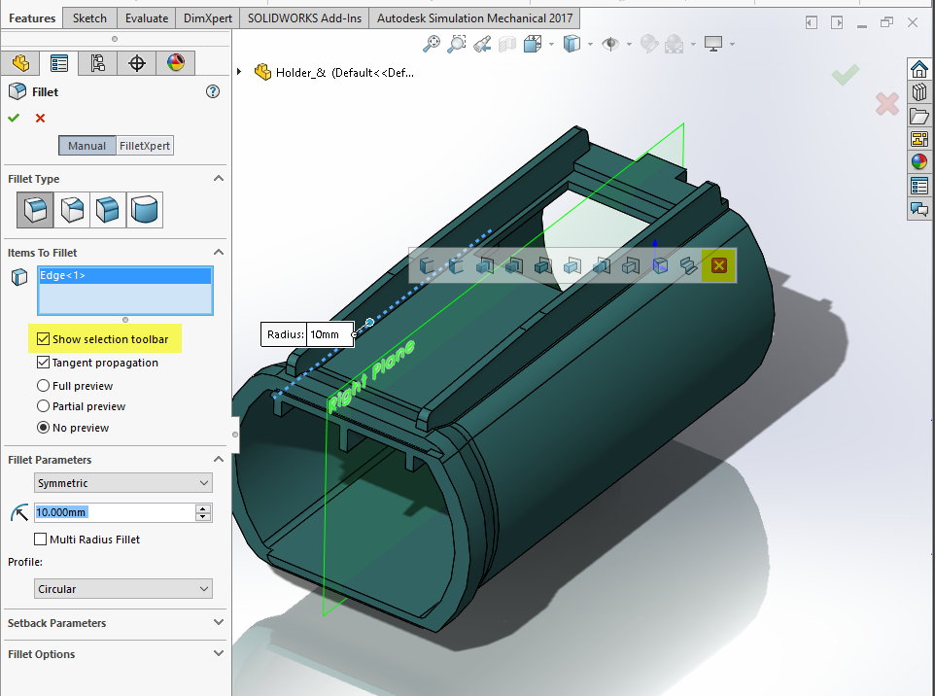Screen dimensions: 935x696
Task: Click inside the Radius value field
Action: [327, 333]
